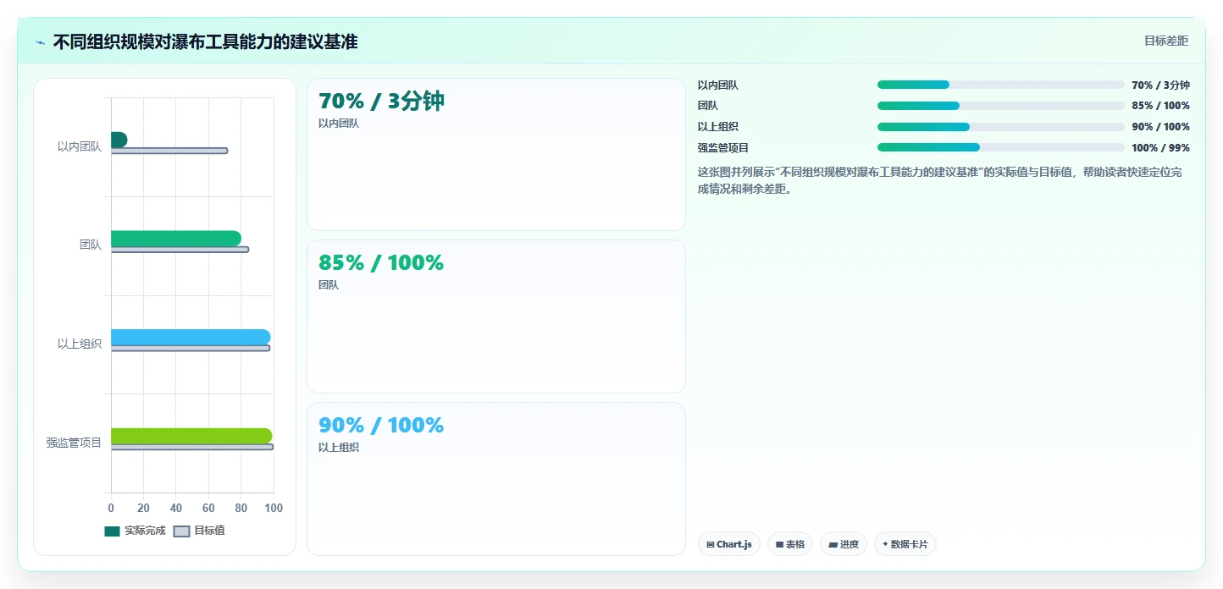Select the 表格 tag chip
The image size is (1223, 589).
(x=790, y=544)
